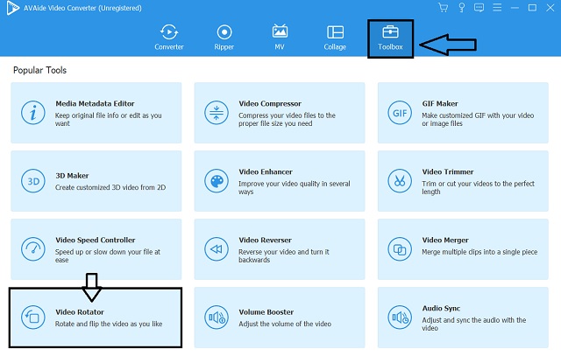Click the Converter tab icon
The width and height of the screenshot is (561, 363).
(x=169, y=32)
